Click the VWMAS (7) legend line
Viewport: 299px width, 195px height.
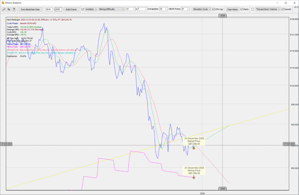coord(41,53)
